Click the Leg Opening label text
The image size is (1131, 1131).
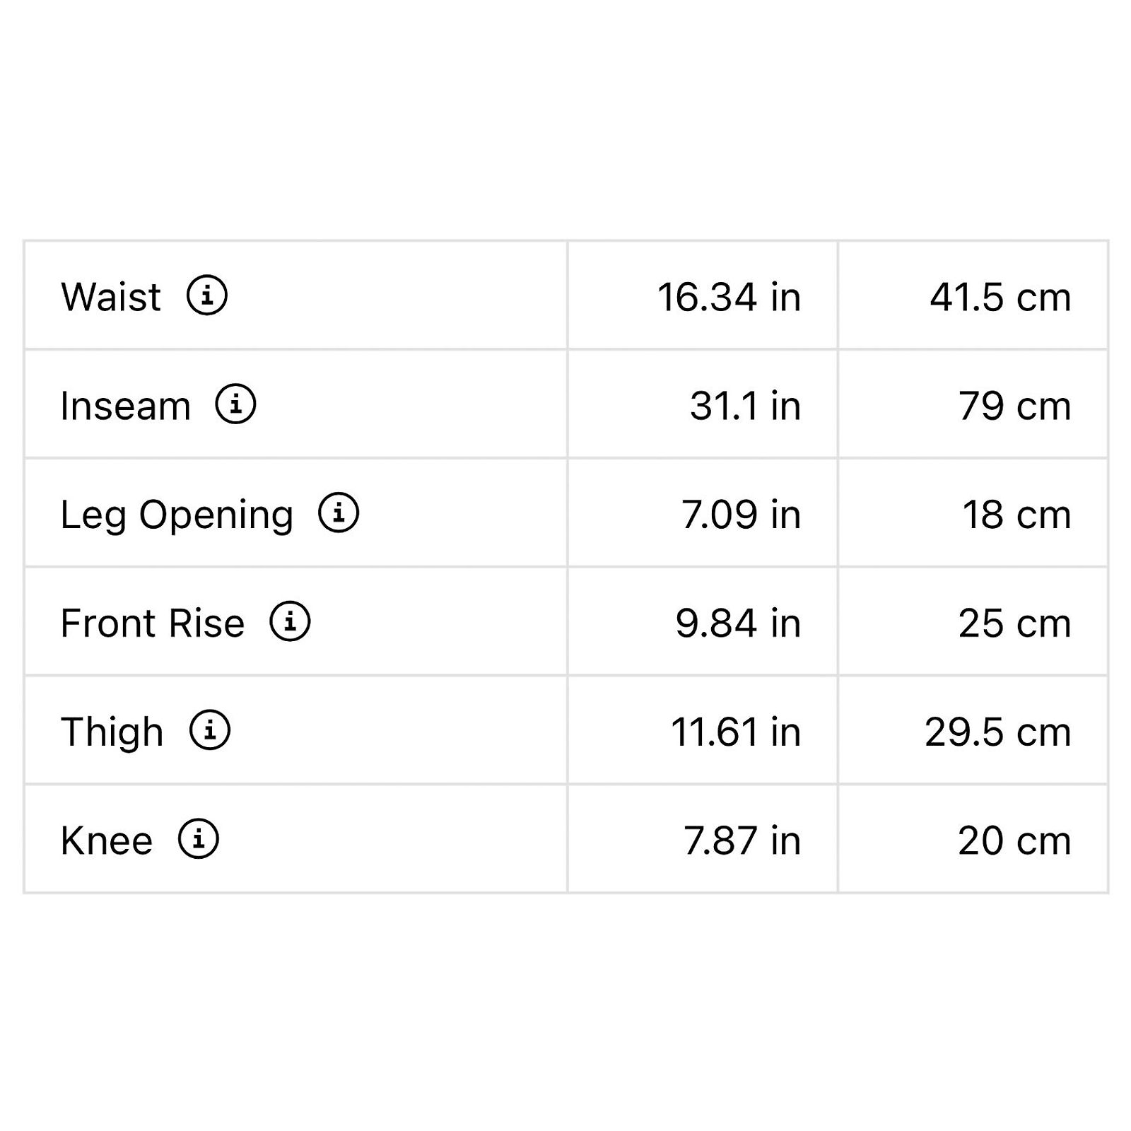[177, 515]
